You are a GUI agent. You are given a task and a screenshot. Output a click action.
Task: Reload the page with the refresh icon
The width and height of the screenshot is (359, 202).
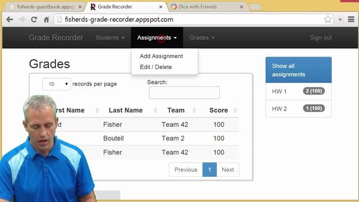[x=34, y=20]
